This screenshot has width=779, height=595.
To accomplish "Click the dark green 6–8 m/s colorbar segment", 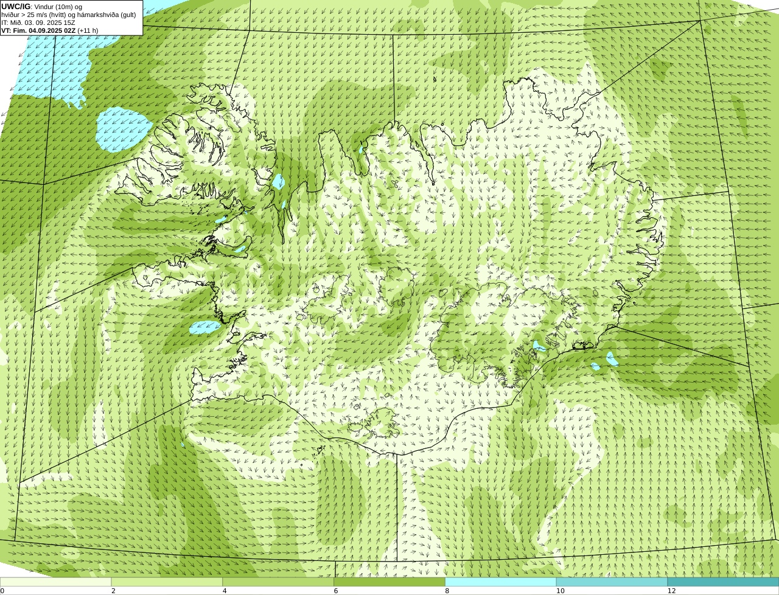I will coord(389,582).
